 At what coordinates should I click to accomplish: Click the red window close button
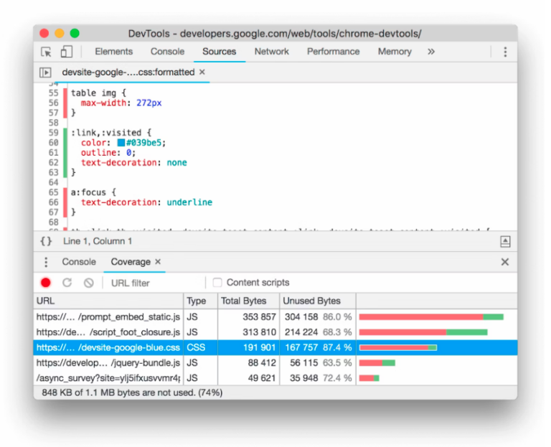click(x=44, y=34)
